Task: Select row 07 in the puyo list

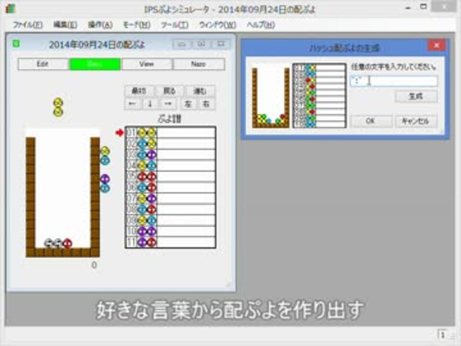Action: 170,198
